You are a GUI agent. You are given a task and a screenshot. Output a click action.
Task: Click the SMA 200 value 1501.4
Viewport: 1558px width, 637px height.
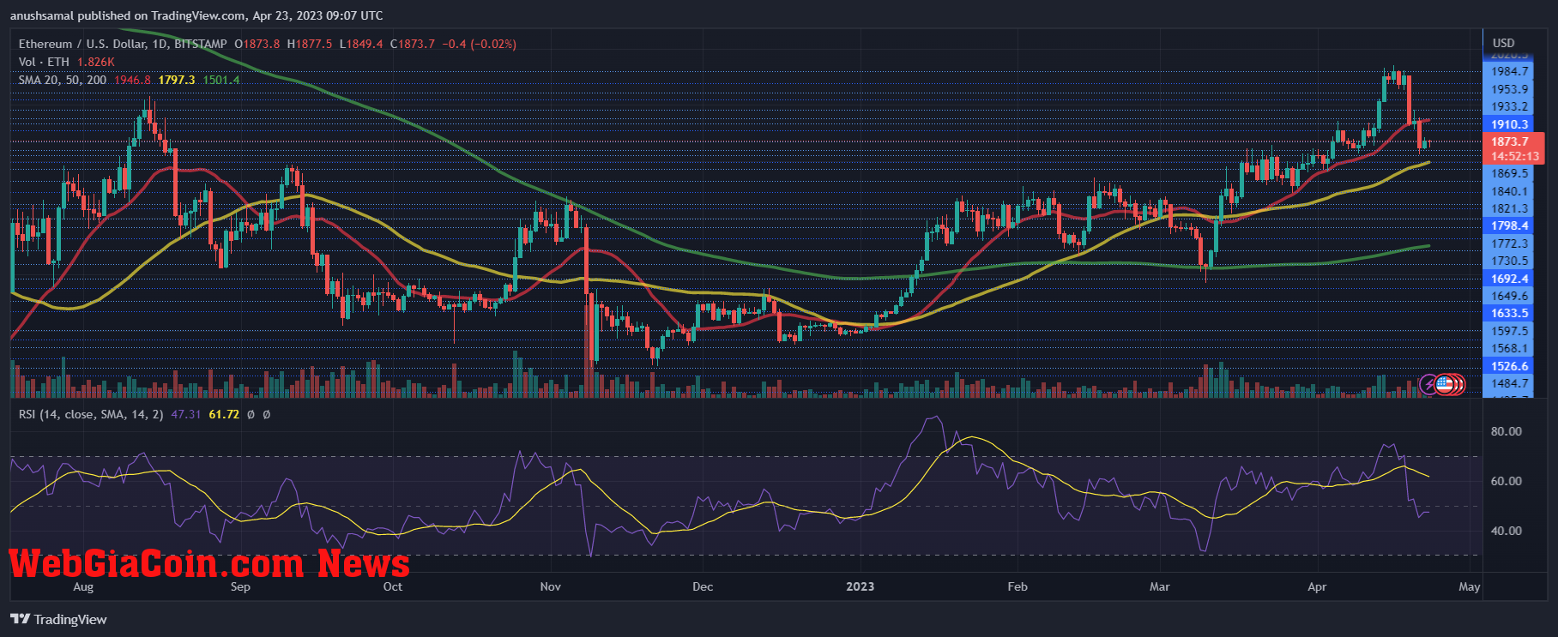[221, 80]
